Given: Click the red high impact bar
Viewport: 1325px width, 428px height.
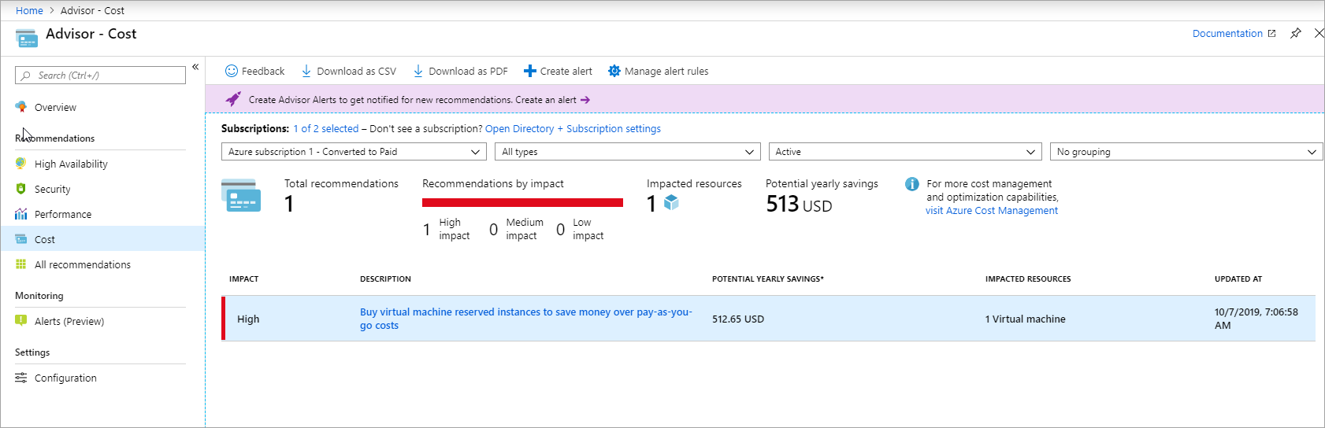Looking at the screenshot, I should [522, 203].
